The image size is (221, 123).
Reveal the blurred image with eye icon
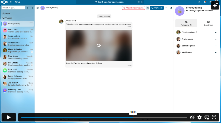pos(99,45)
